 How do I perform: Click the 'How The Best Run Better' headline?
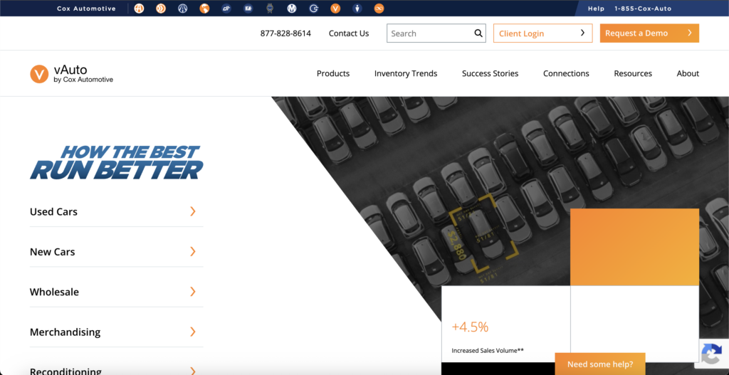tap(117, 162)
